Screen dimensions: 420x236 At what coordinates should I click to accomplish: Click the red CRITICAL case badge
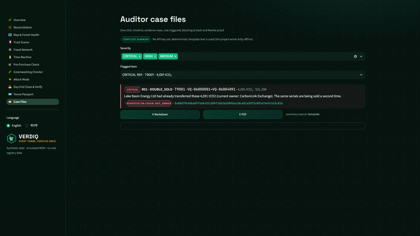pyautogui.click(x=132, y=90)
